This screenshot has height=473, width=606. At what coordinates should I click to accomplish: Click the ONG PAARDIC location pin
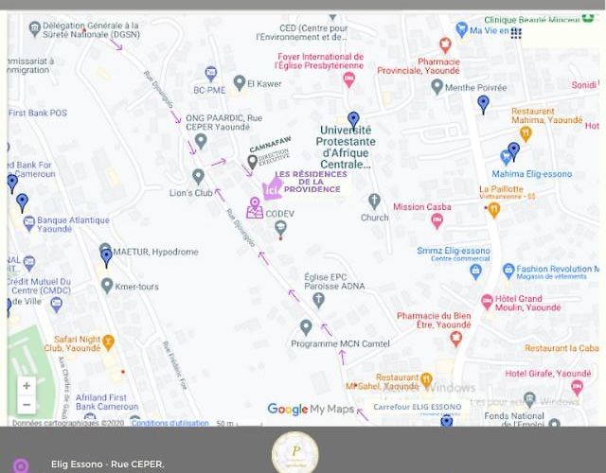(x=201, y=141)
